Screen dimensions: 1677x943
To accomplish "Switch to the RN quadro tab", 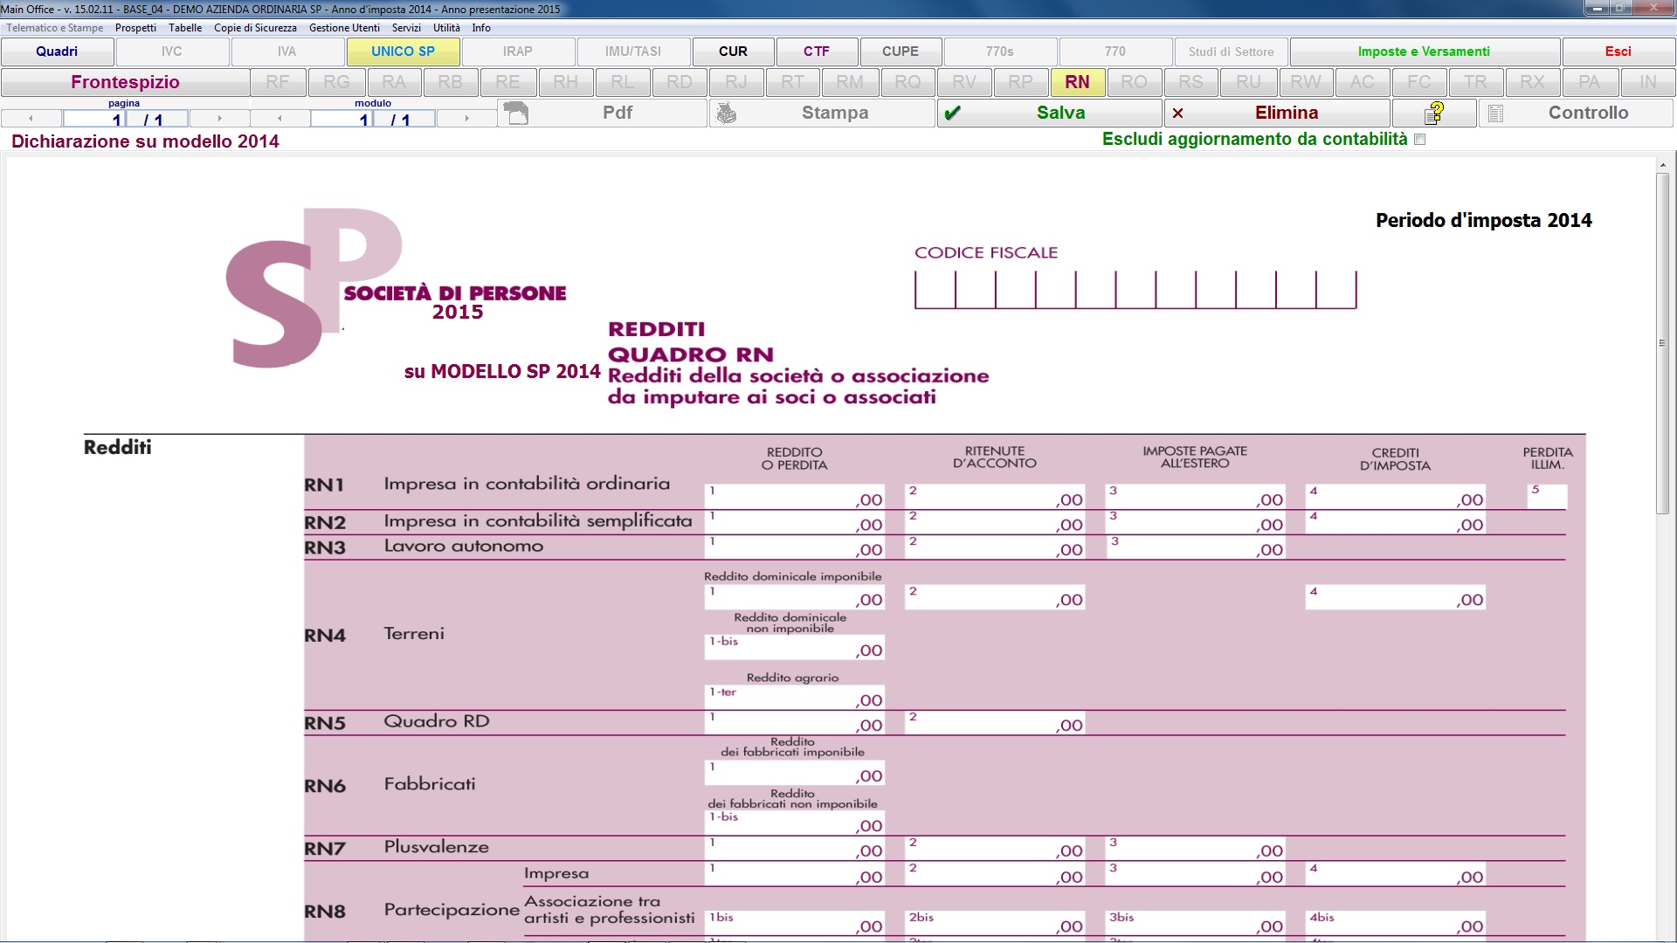I will [1077, 82].
